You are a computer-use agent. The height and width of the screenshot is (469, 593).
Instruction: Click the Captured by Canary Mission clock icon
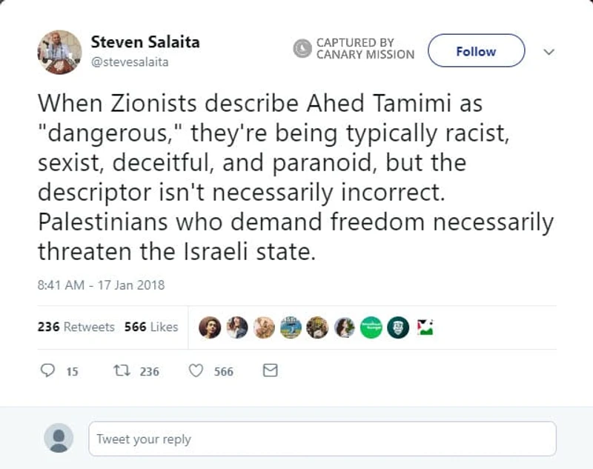[302, 47]
